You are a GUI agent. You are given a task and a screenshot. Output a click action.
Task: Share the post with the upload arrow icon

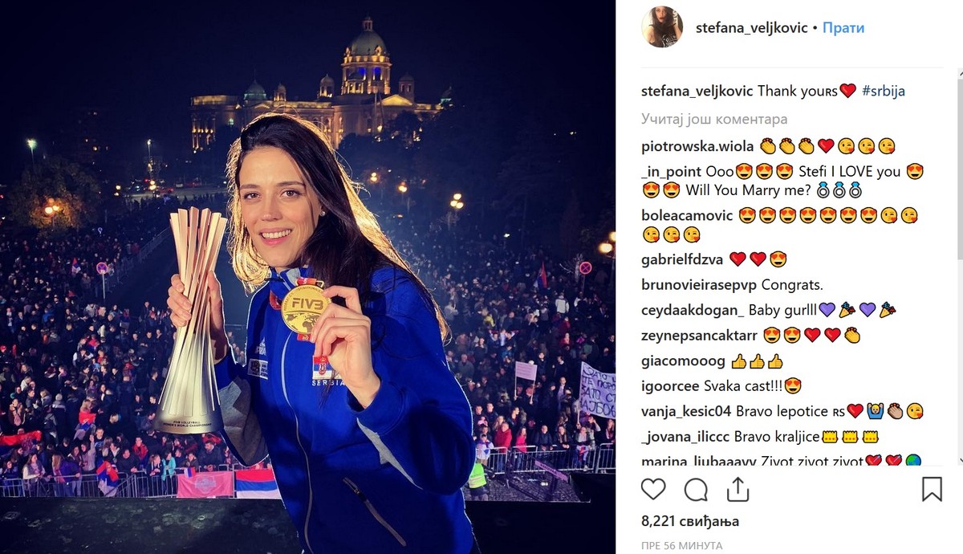point(737,488)
